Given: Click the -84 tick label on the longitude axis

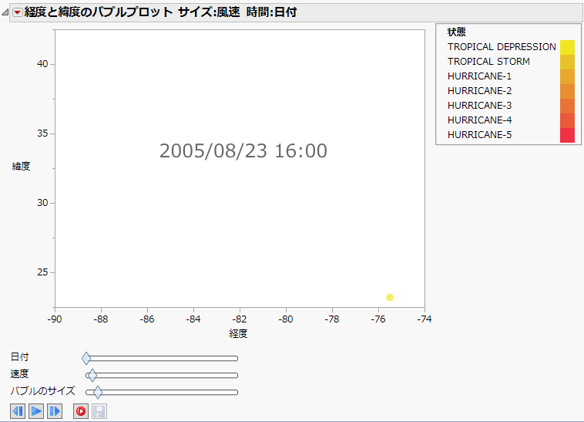Looking at the screenshot, I should coord(193,319).
